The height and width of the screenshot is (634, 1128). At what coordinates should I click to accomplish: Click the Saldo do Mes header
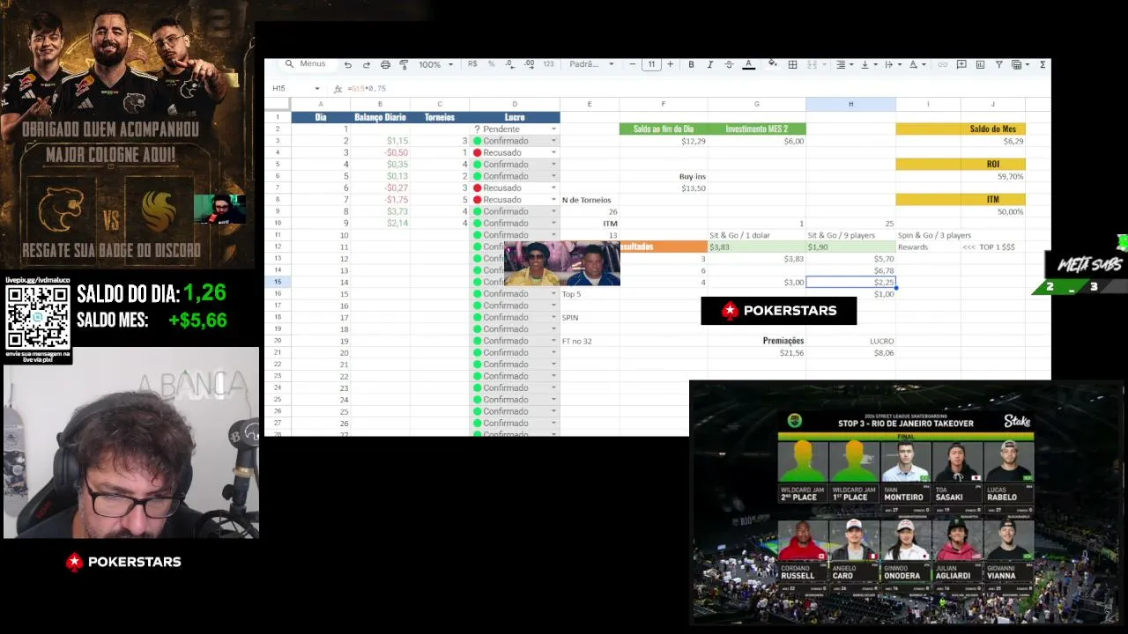coord(993,129)
